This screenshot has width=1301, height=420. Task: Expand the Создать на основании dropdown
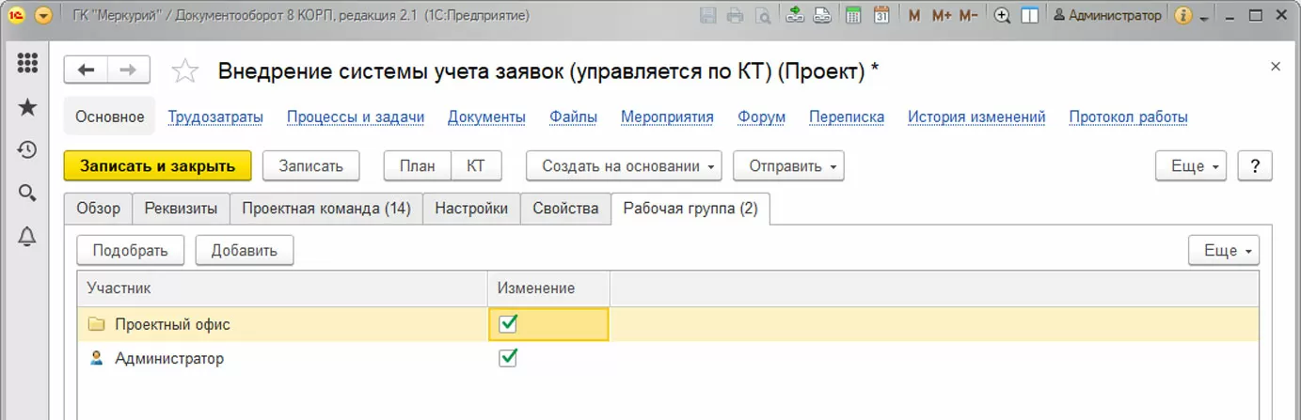[623, 166]
